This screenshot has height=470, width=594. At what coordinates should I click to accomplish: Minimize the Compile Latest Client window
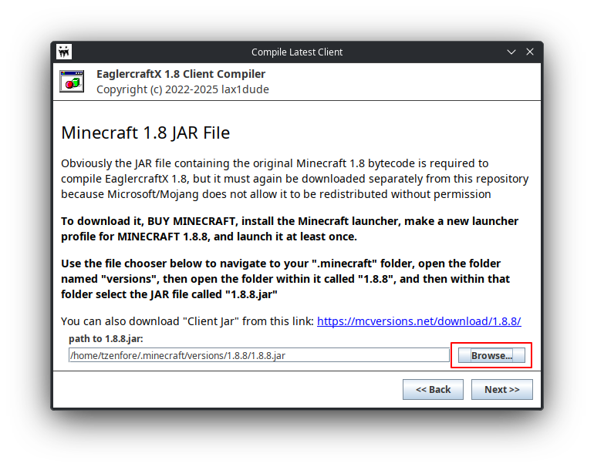coord(511,52)
